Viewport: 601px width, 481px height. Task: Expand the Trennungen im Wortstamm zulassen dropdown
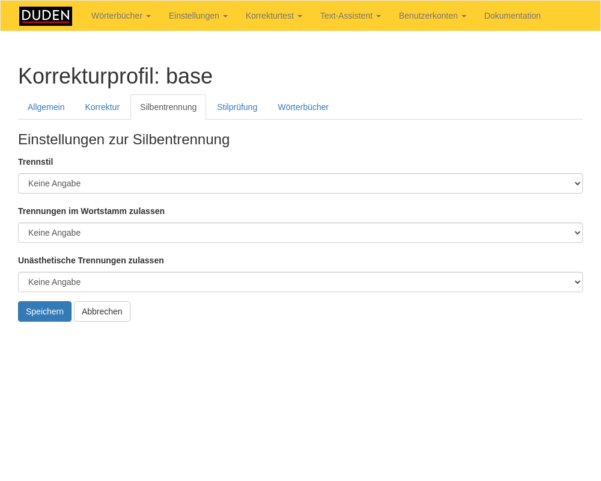point(300,233)
